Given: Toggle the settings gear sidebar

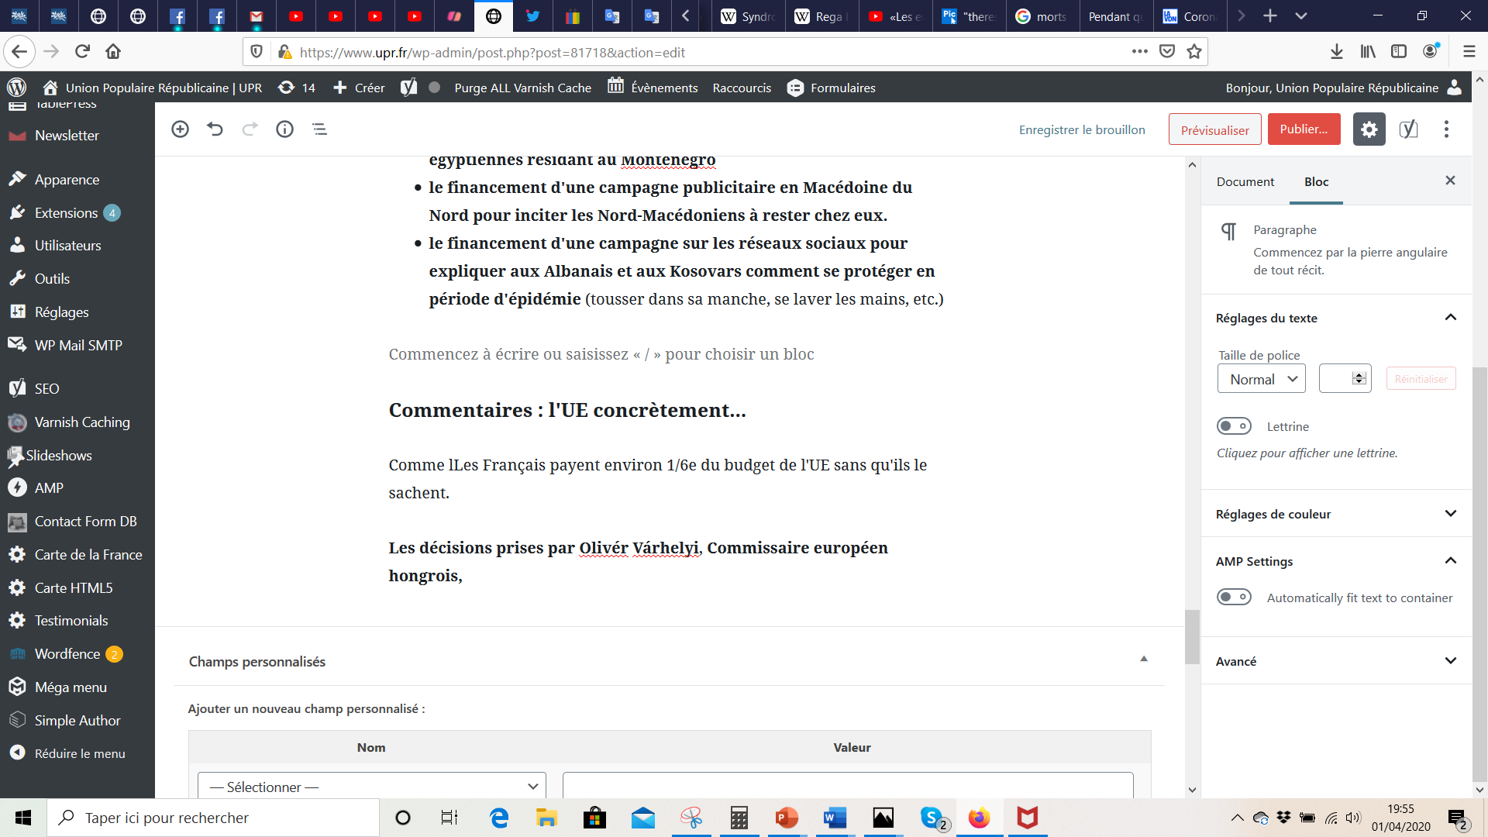Looking at the screenshot, I should click(x=1369, y=129).
